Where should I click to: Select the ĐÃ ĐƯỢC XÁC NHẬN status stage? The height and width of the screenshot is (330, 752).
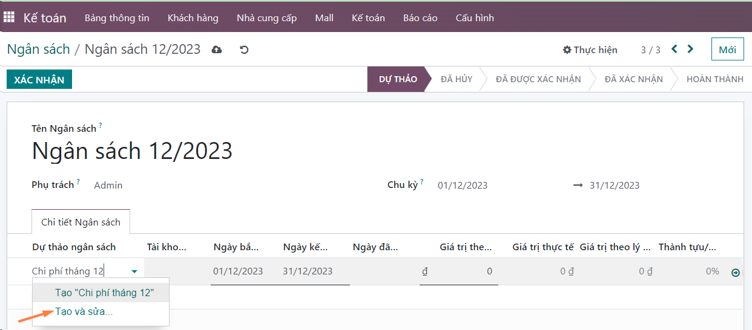(538, 79)
